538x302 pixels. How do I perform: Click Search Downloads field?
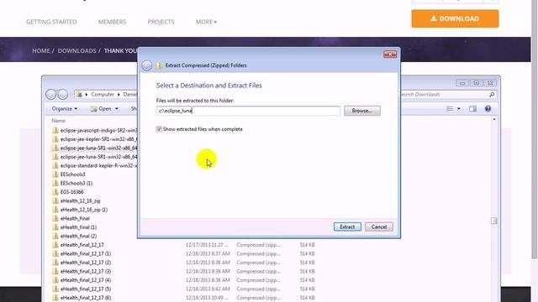pyautogui.click(x=445, y=94)
